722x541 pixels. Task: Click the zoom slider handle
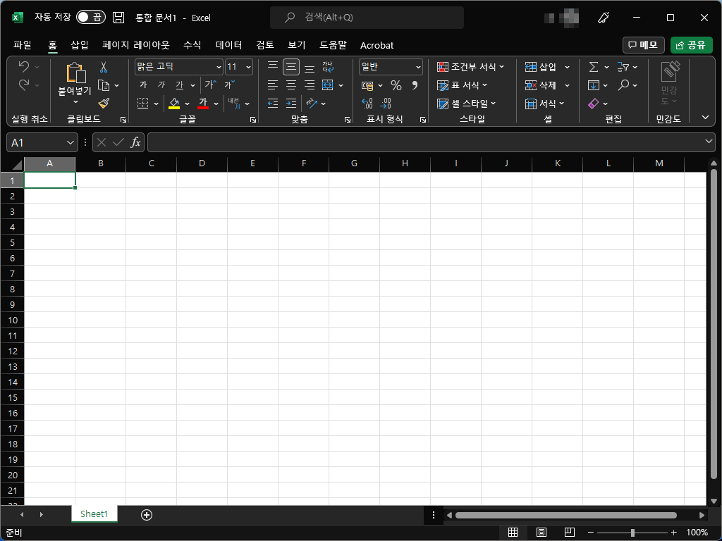632,533
